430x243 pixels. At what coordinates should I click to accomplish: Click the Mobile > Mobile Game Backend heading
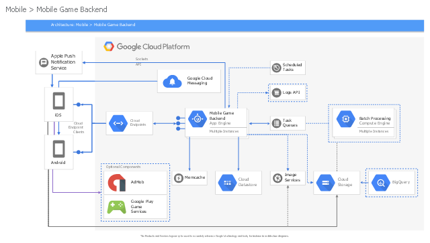coord(56,9)
